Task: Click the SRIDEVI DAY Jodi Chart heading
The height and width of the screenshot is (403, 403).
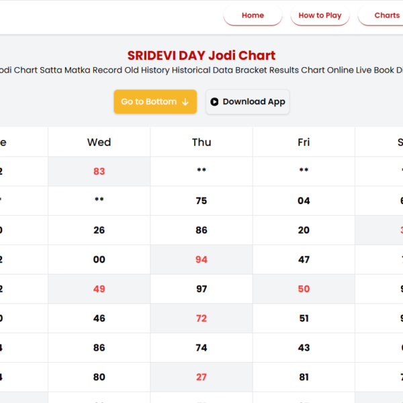Action: point(201,56)
